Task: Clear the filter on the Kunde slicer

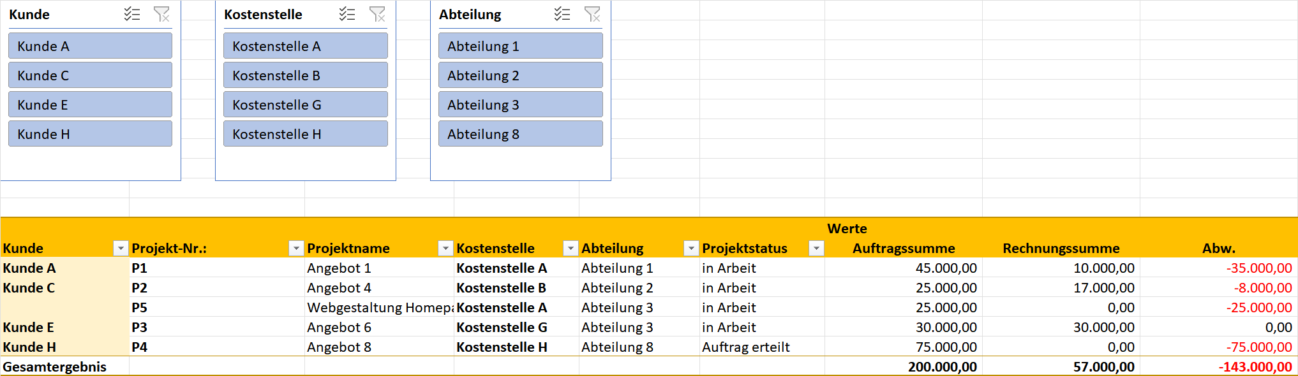Action: [162, 14]
